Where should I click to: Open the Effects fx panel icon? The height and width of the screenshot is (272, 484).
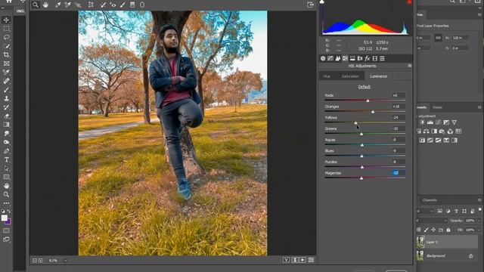pos(368,58)
